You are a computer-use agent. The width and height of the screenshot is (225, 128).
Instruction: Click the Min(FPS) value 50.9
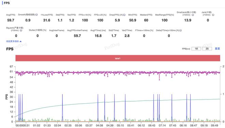pyautogui.click(x=133, y=20)
